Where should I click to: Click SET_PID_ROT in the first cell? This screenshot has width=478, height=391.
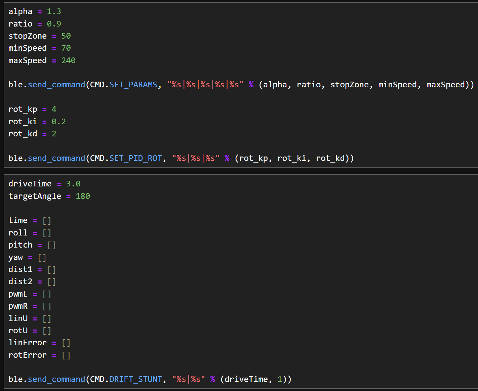coord(135,158)
